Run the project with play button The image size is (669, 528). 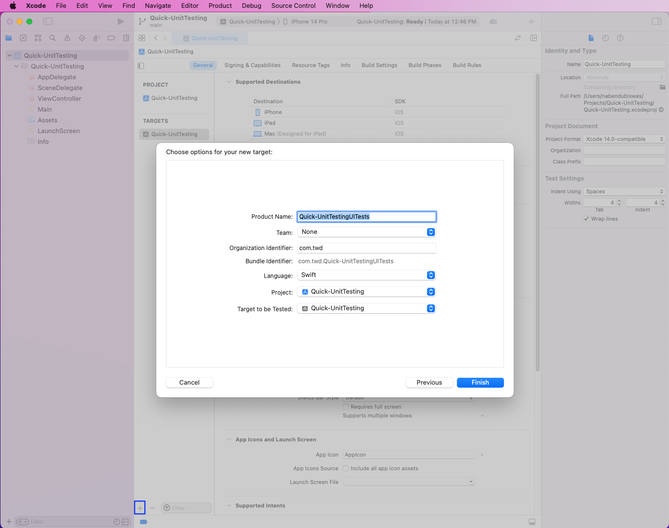[x=120, y=22]
